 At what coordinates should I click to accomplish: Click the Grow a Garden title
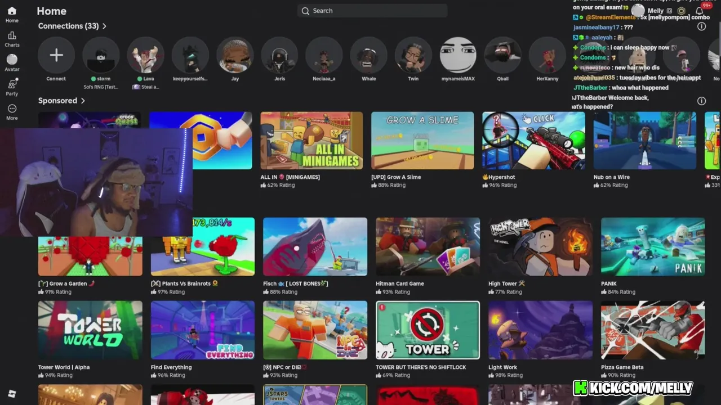[x=66, y=283]
